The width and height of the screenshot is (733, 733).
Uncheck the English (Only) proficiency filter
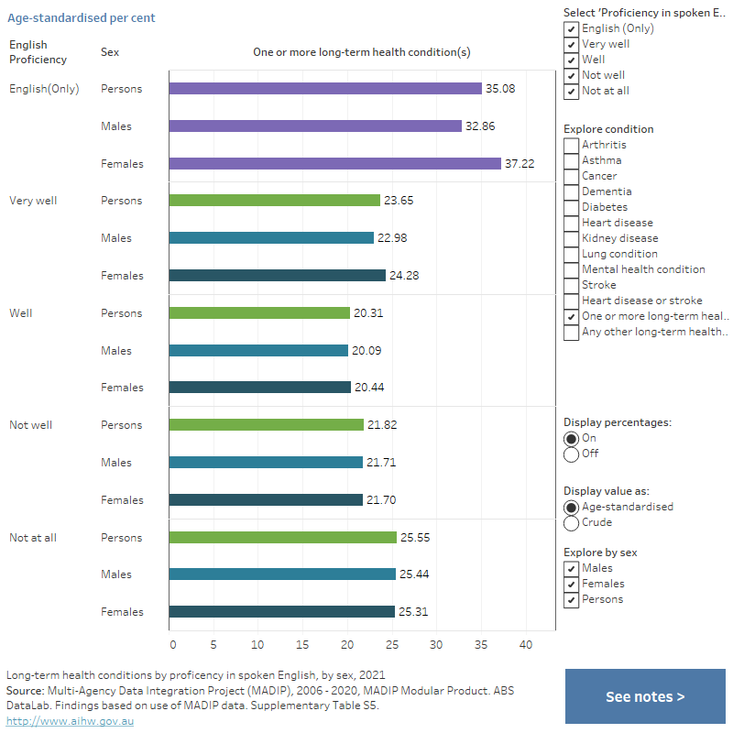pos(571,28)
